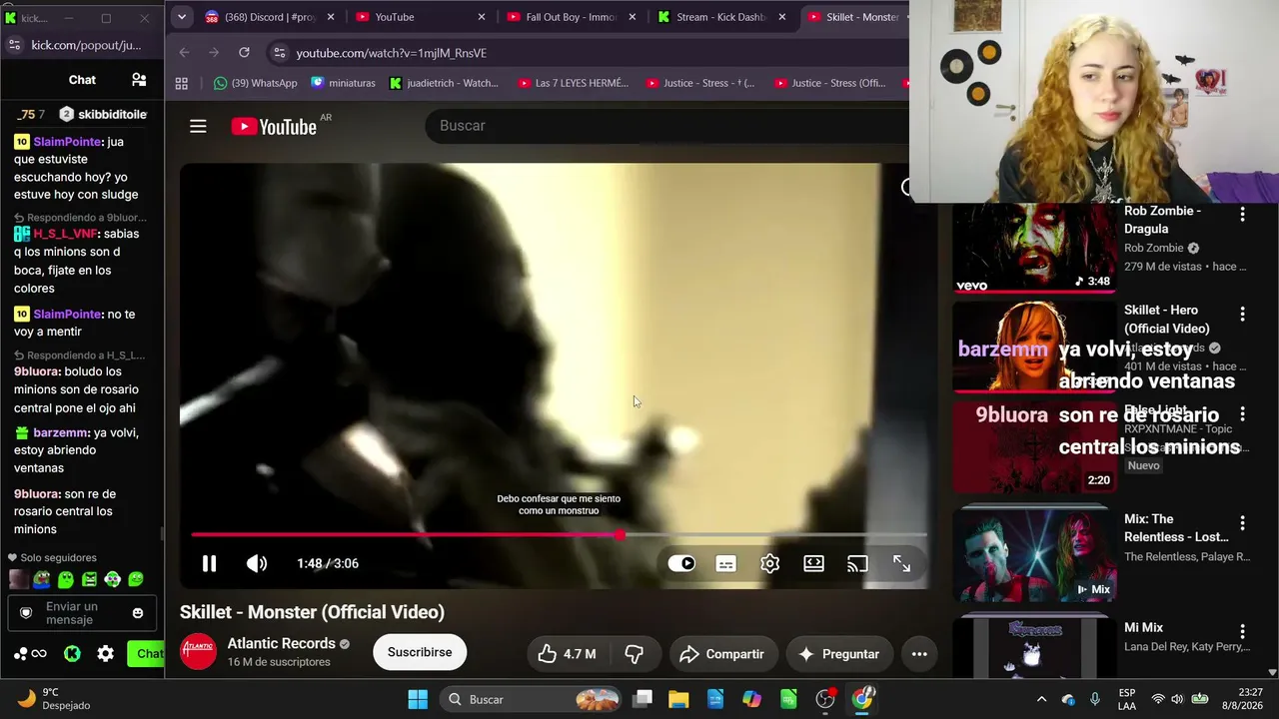Open options for Mi Mix playlist
Screen dimensions: 1279x719
click(x=1242, y=631)
